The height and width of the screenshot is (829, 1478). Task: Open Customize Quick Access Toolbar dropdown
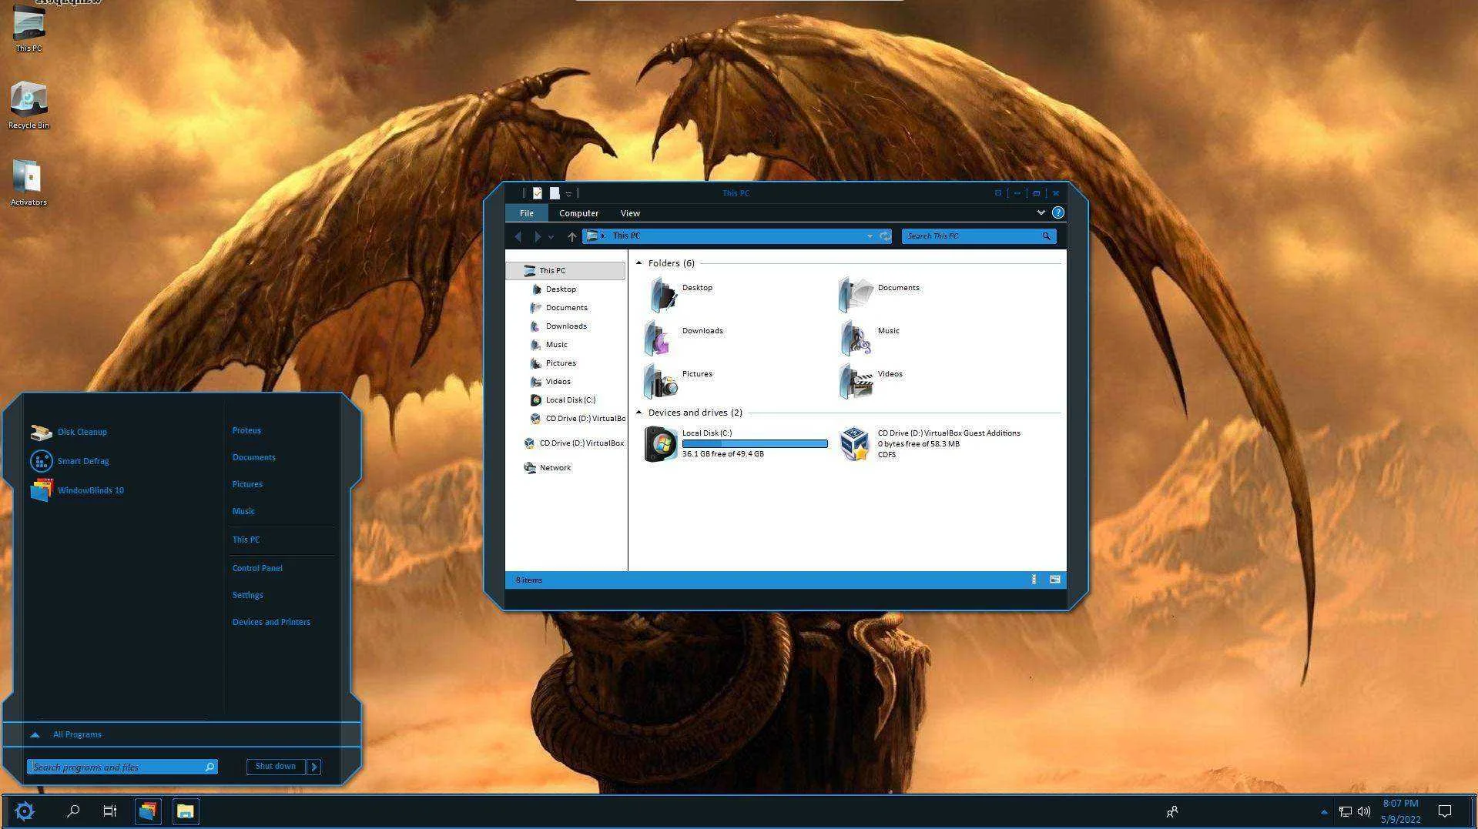(568, 194)
